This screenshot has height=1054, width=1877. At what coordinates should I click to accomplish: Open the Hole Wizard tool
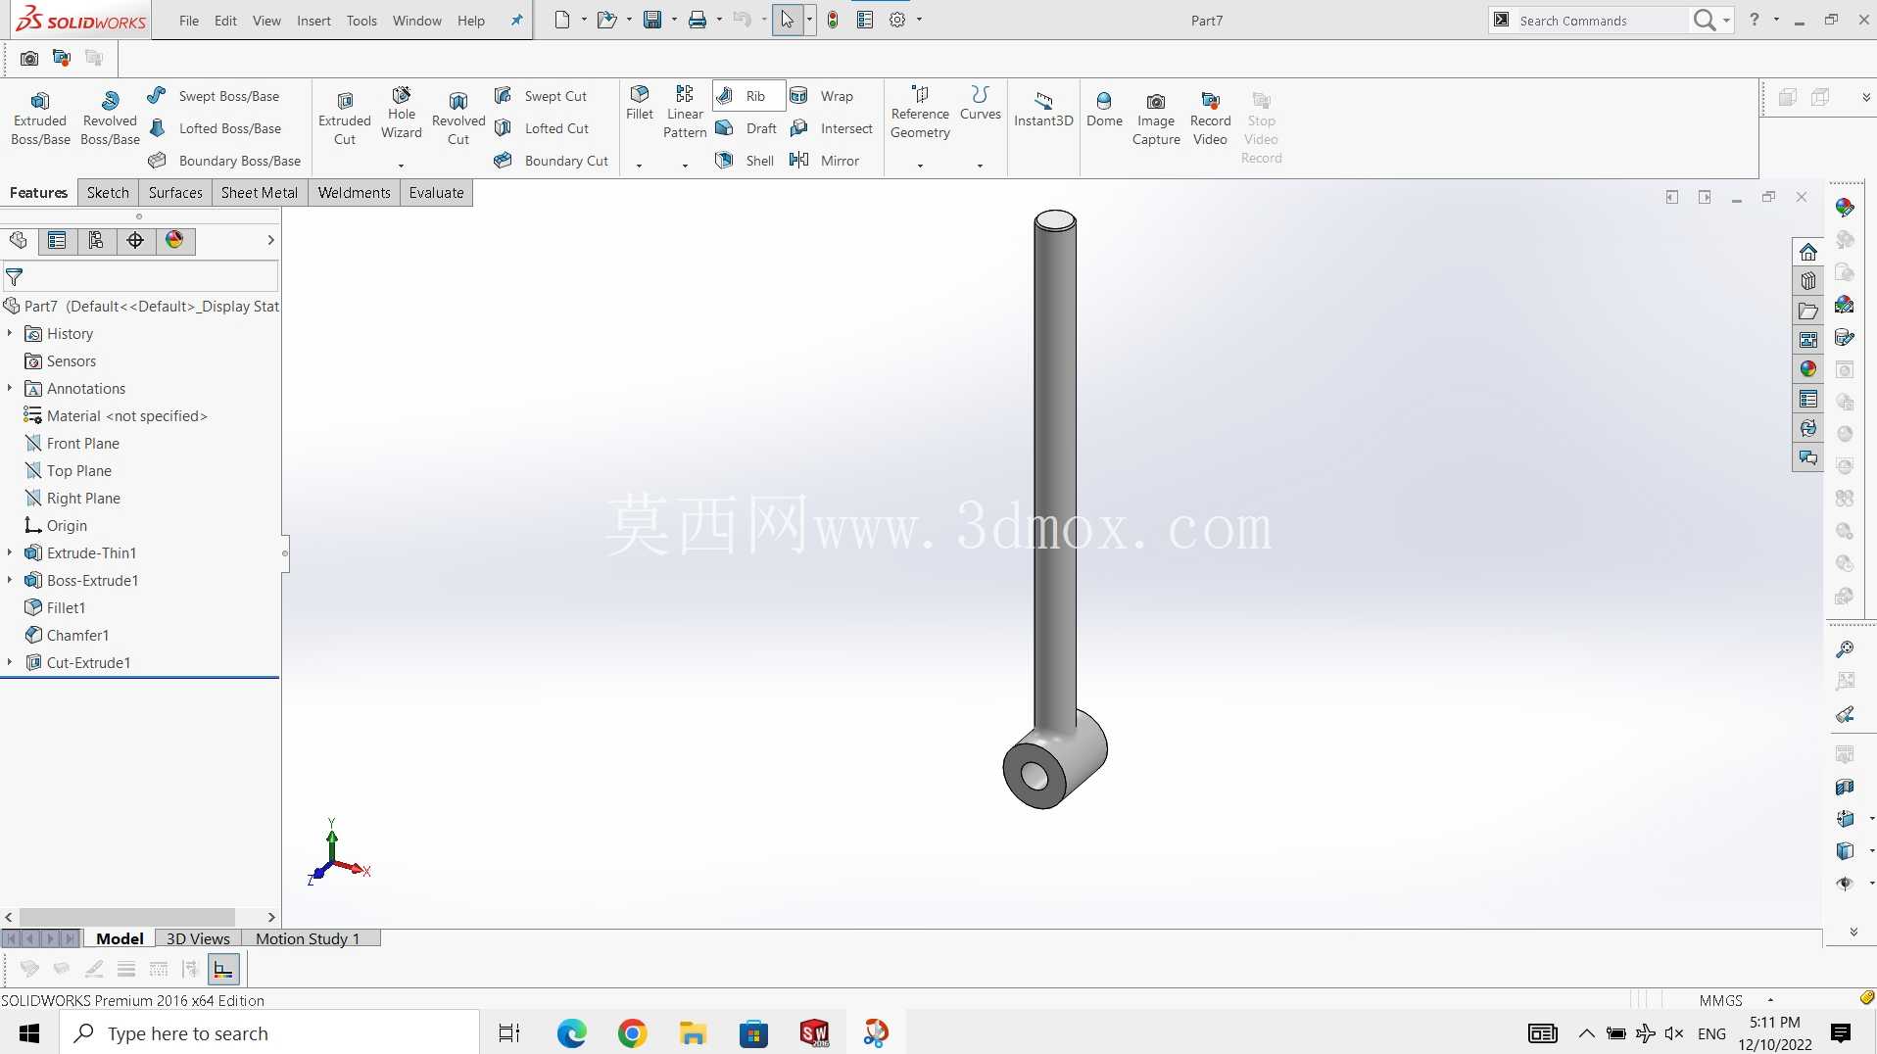pyautogui.click(x=402, y=113)
